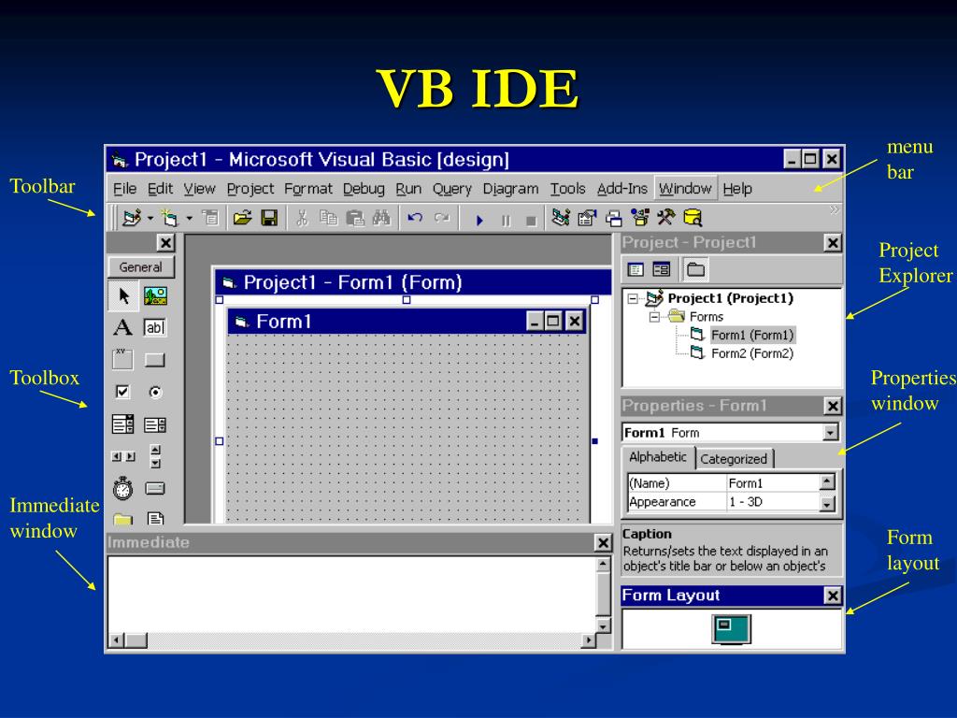Viewport: 957px width, 718px height.
Task: Click the Properties list scroll down arrow
Action: (827, 504)
